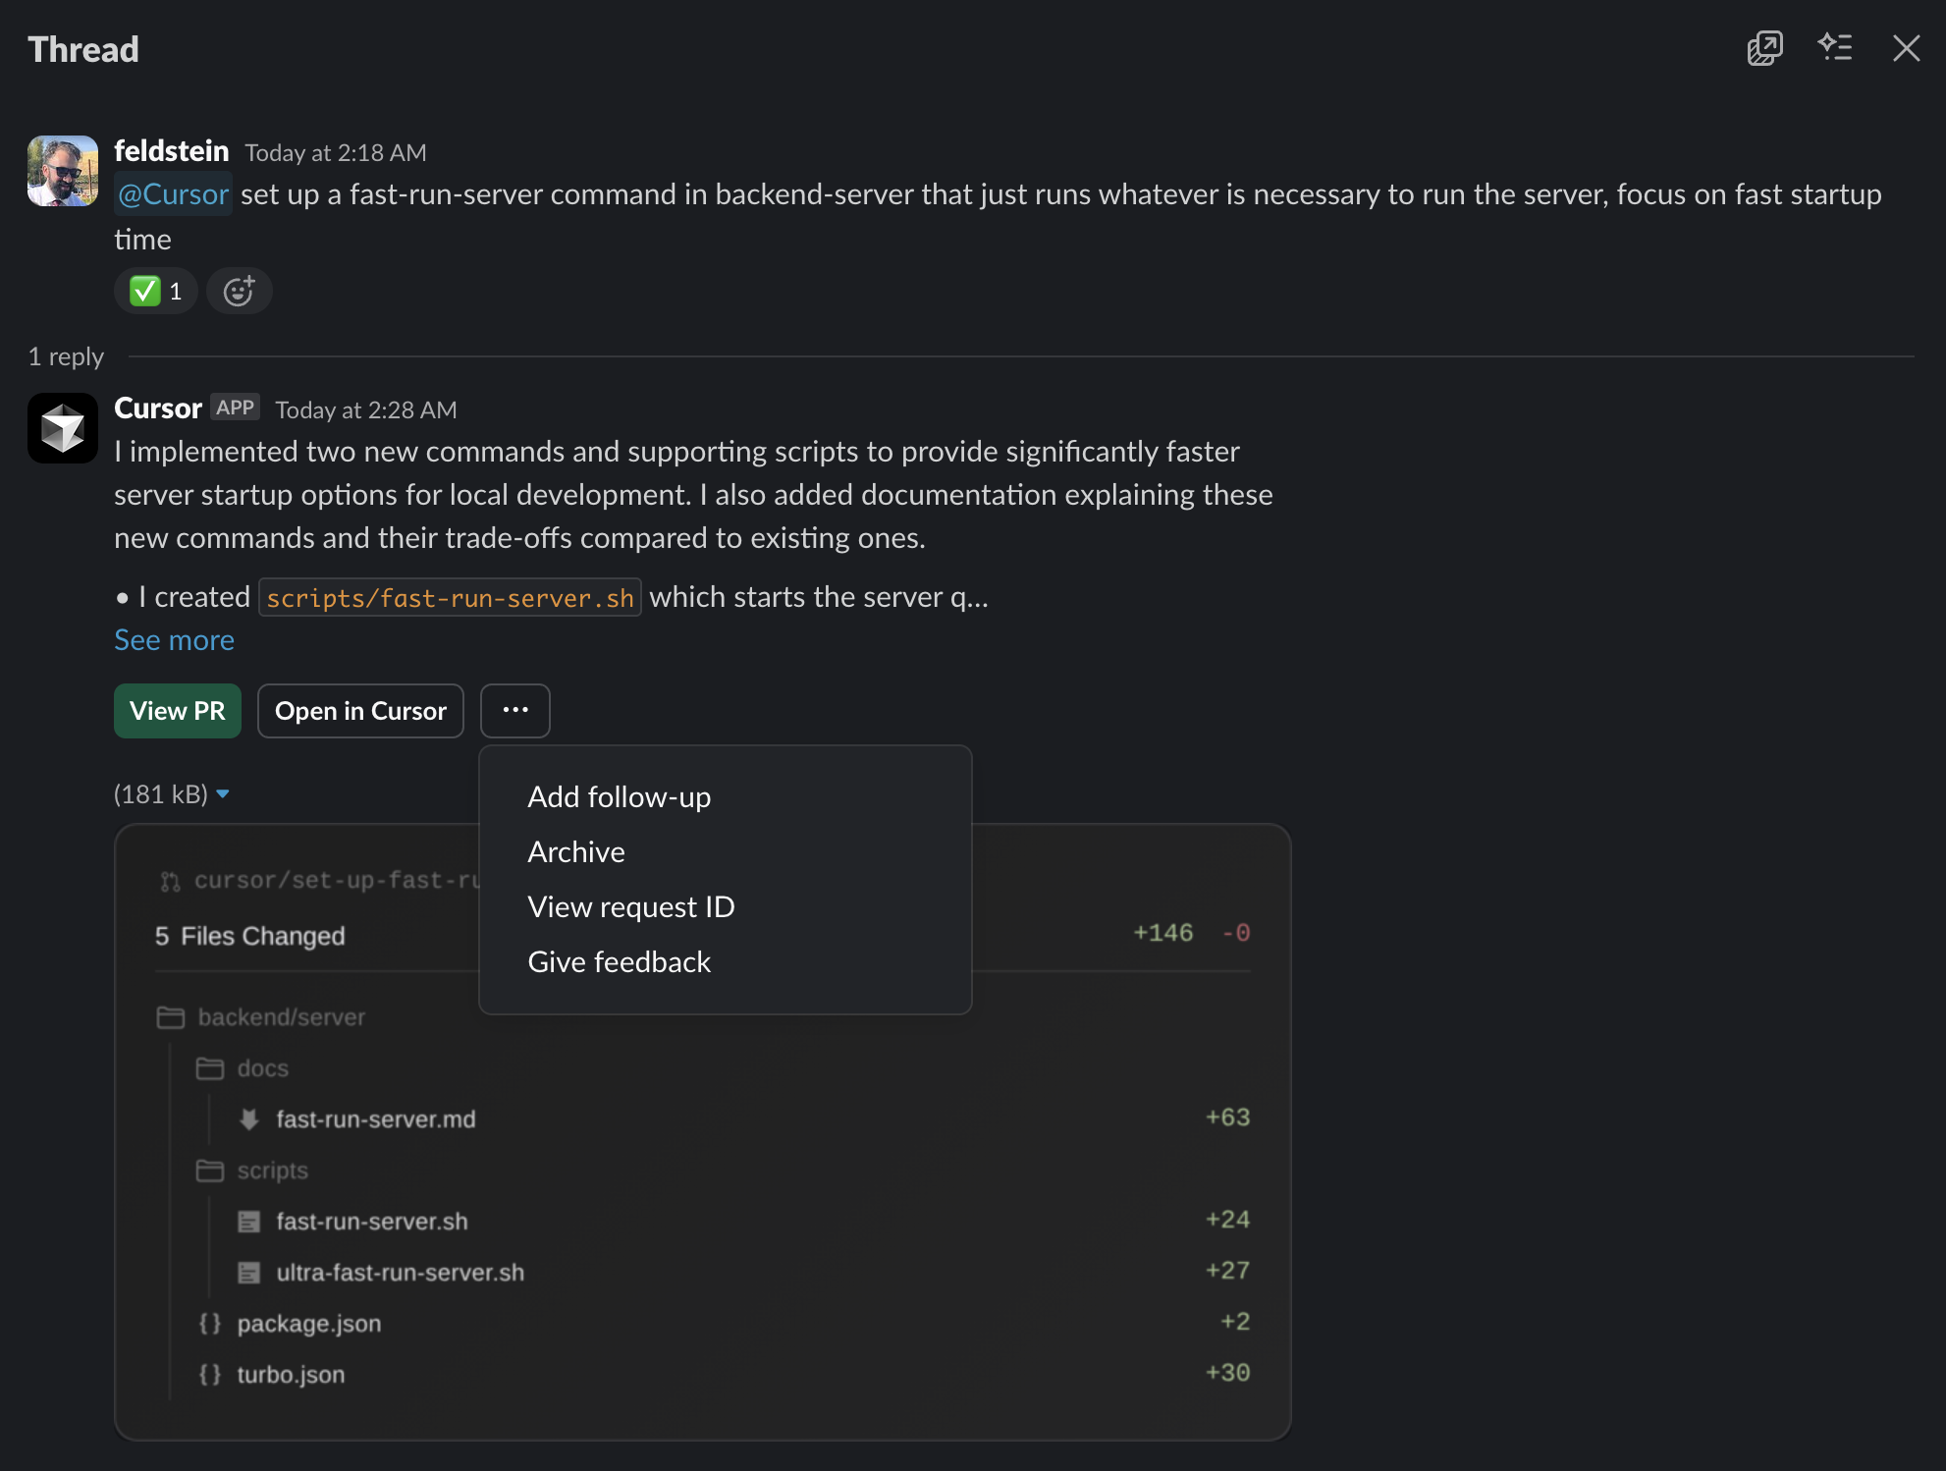The image size is (1946, 1471).
Task: Click the Open in Cursor button
Action: pyautogui.click(x=360, y=710)
